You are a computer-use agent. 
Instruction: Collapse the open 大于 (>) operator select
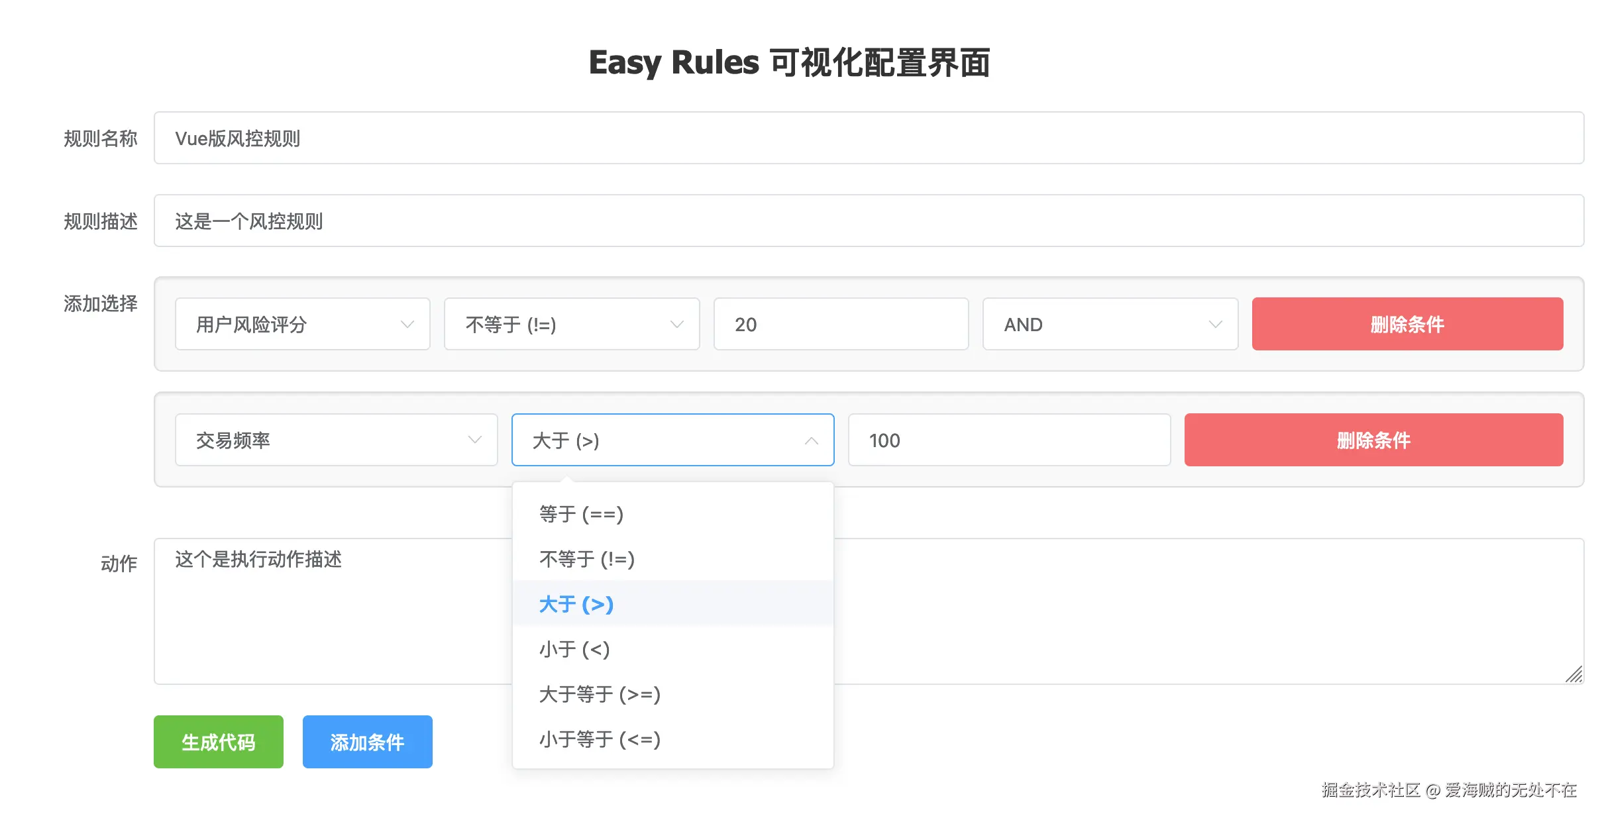pos(672,440)
